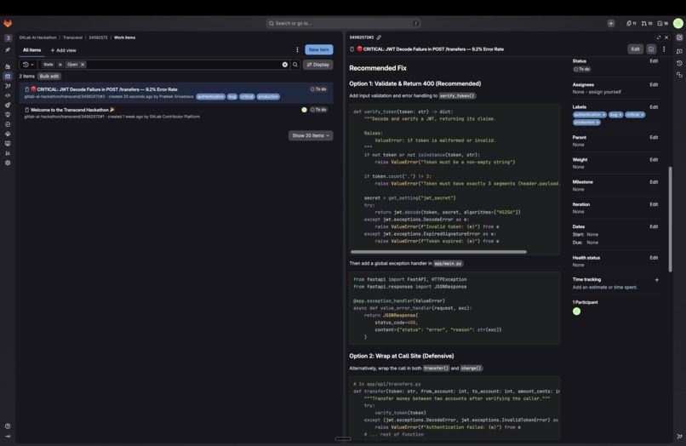The height and width of the screenshot is (446, 686).
Task: Open recent searches history dropdown
Action: pyautogui.click(x=28, y=65)
